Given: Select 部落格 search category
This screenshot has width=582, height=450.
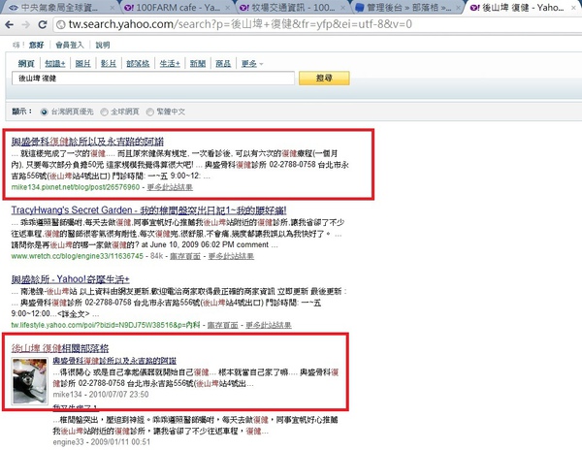Looking at the screenshot, I should point(138,64).
